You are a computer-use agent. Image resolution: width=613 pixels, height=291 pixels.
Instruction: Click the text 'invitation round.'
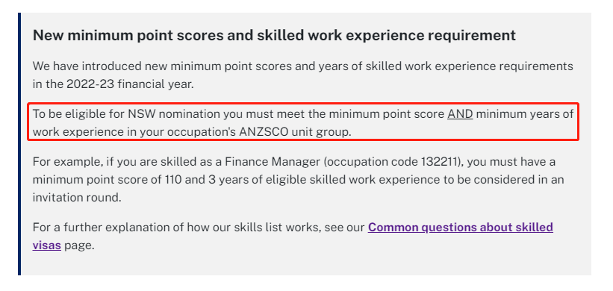(77, 197)
